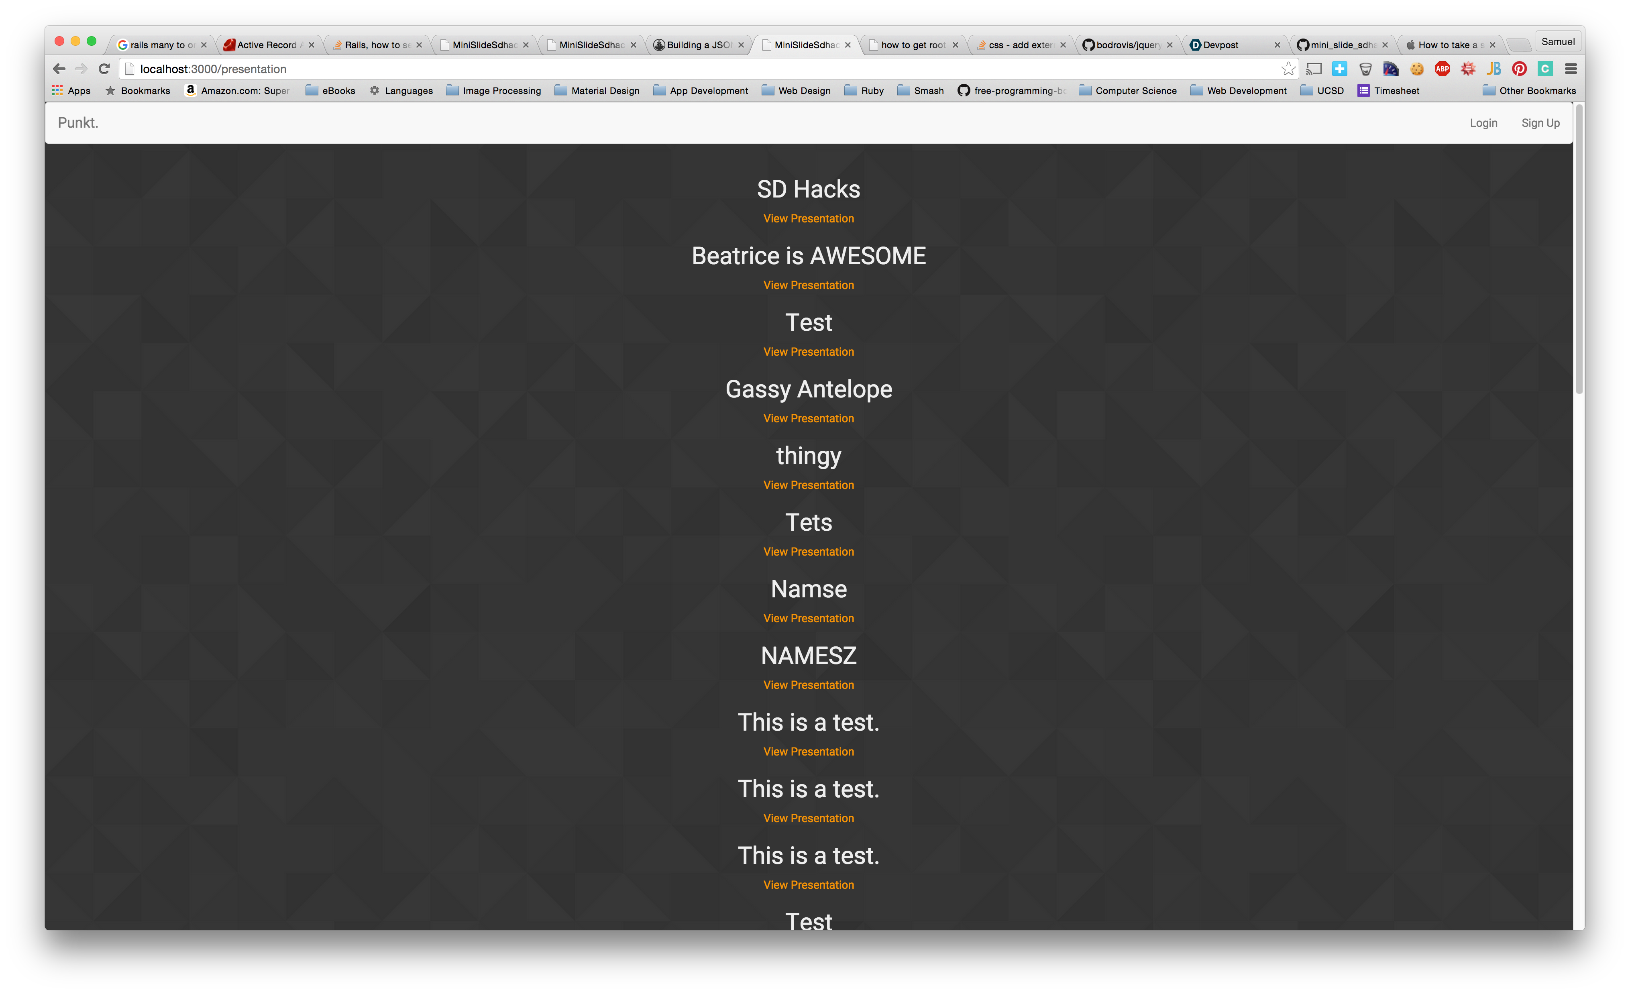
Task: Open the Other Bookmarks folder
Action: coord(1530,91)
